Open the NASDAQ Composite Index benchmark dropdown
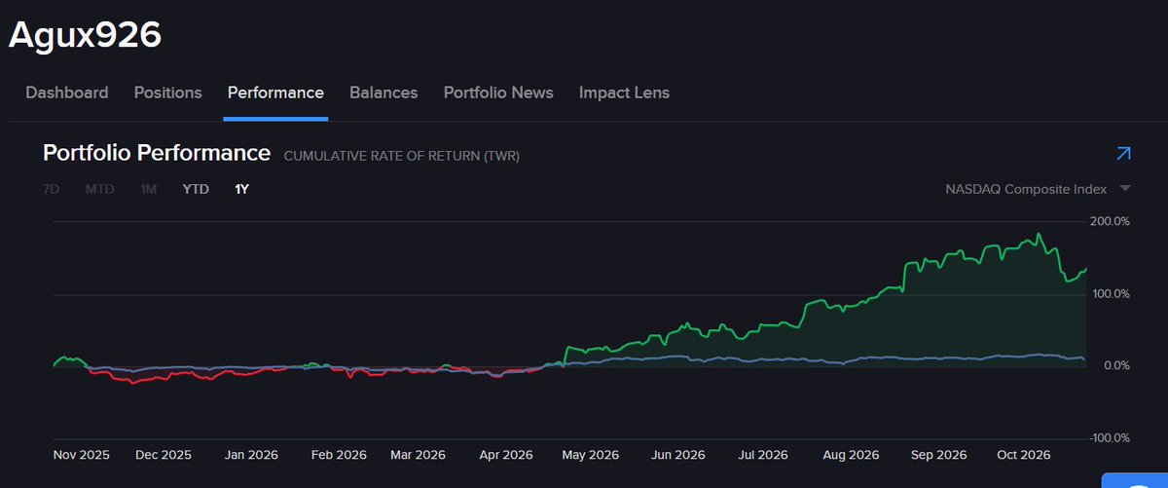 point(1038,188)
